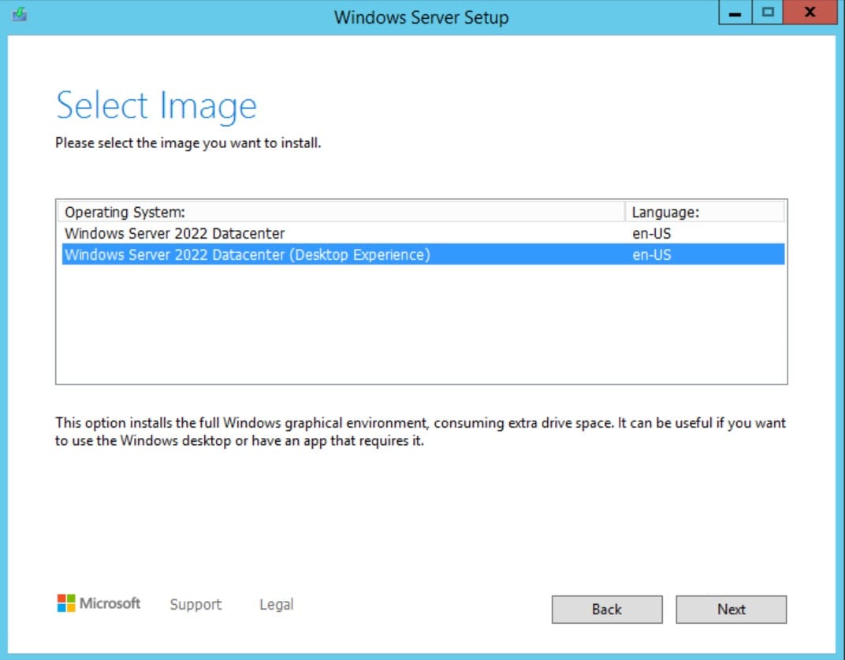
Task: Click the Operating System column header
Action: 341,212
